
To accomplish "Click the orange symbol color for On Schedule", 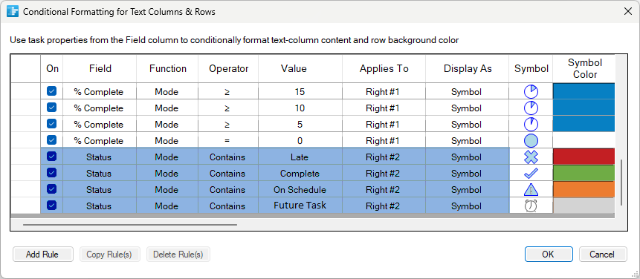I will pyautogui.click(x=584, y=189).
